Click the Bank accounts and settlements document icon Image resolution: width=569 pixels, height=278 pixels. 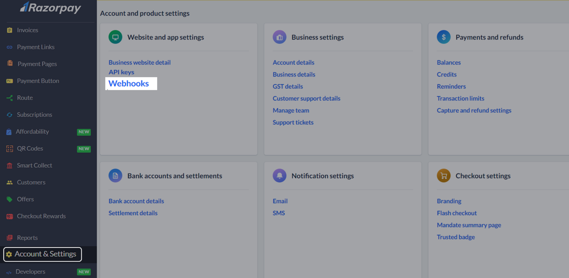(x=115, y=175)
